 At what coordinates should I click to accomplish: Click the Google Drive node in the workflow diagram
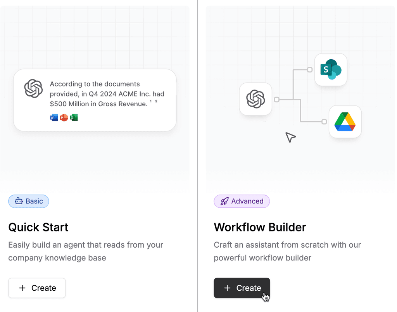[345, 122]
